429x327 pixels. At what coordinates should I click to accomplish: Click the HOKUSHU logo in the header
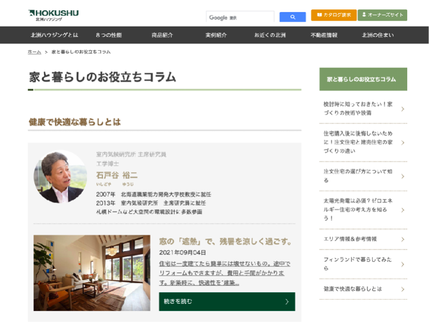[x=53, y=15]
